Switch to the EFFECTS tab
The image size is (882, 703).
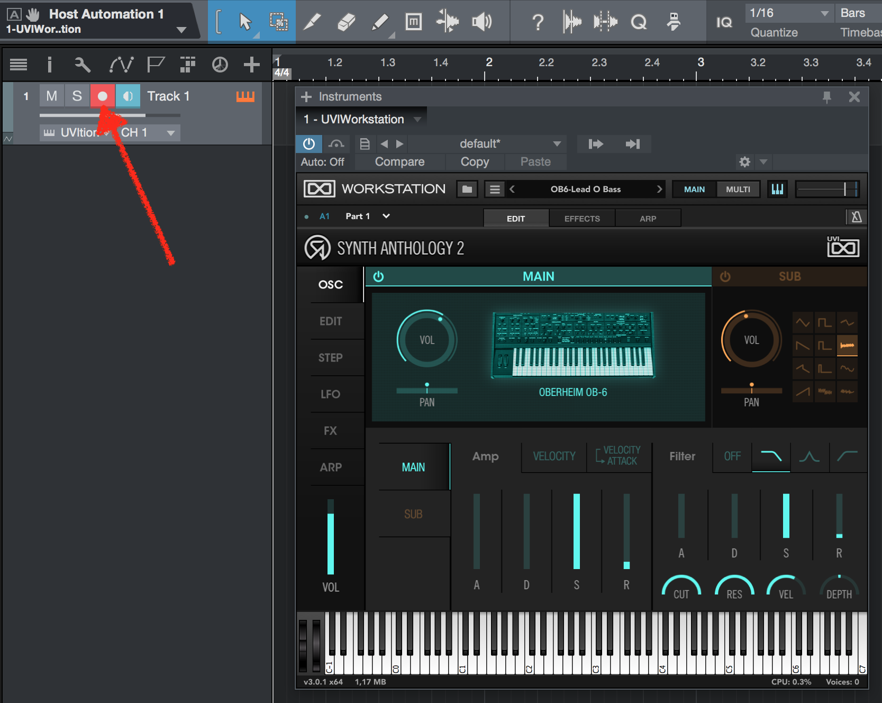581,218
